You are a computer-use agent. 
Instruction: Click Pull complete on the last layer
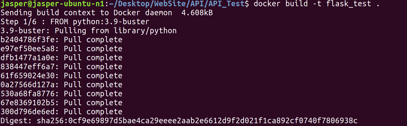click(x=93, y=112)
